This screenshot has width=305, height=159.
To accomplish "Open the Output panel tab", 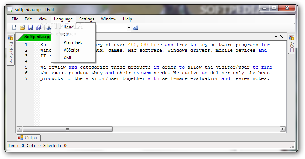I will click(29, 138).
